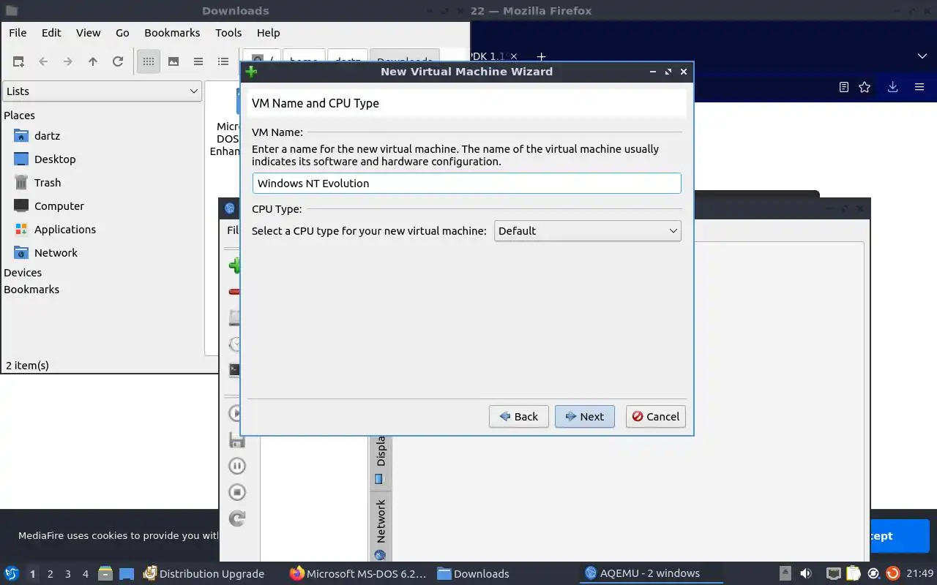Reload the Downloads folder view
This screenshot has height=585, width=937.
pos(118,61)
